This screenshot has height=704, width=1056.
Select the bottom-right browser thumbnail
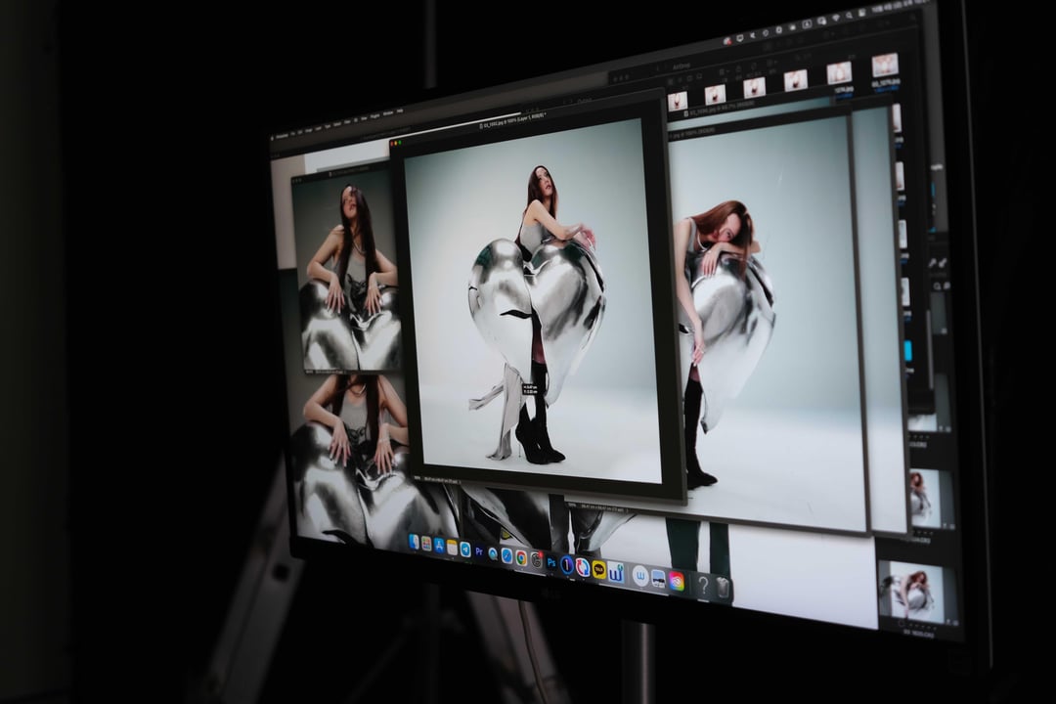(917, 592)
